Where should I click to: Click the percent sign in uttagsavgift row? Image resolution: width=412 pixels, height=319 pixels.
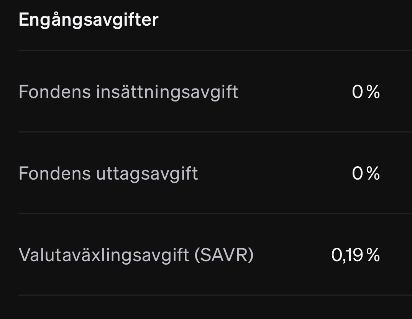click(373, 173)
